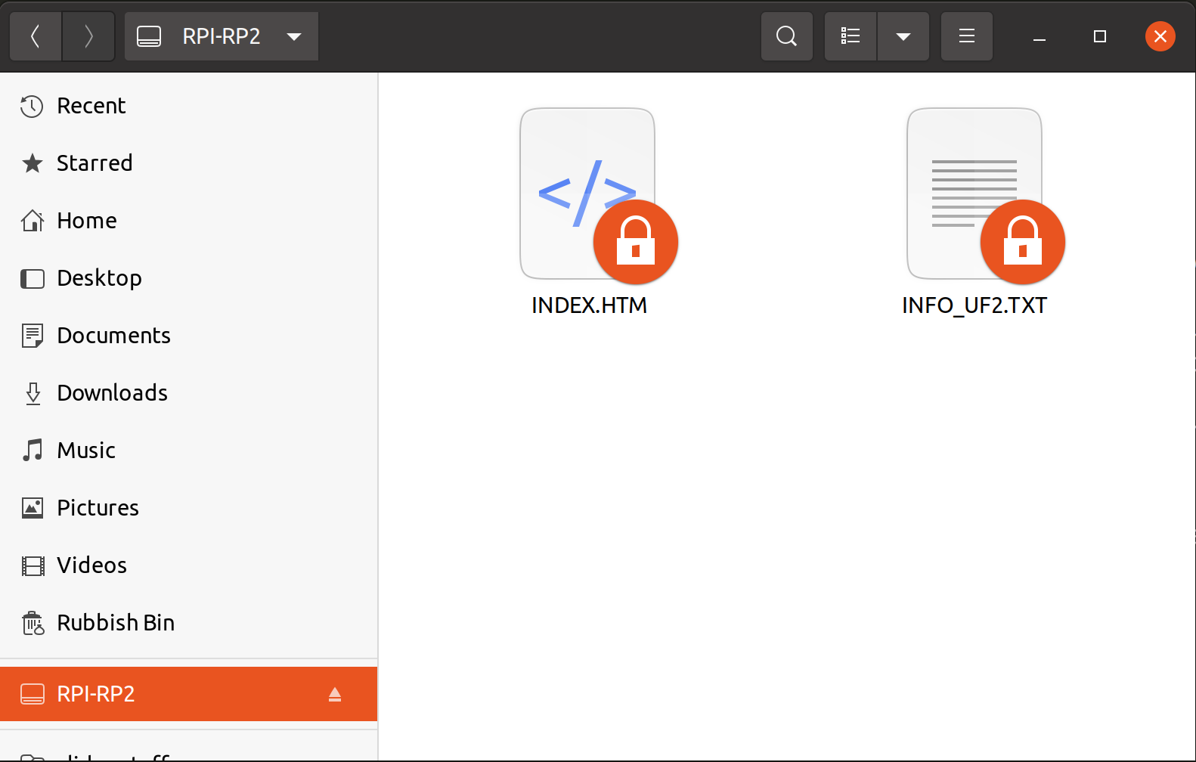1196x762 pixels.
Task: Toggle list view layout
Action: pyautogui.click(x=851, y=36)
